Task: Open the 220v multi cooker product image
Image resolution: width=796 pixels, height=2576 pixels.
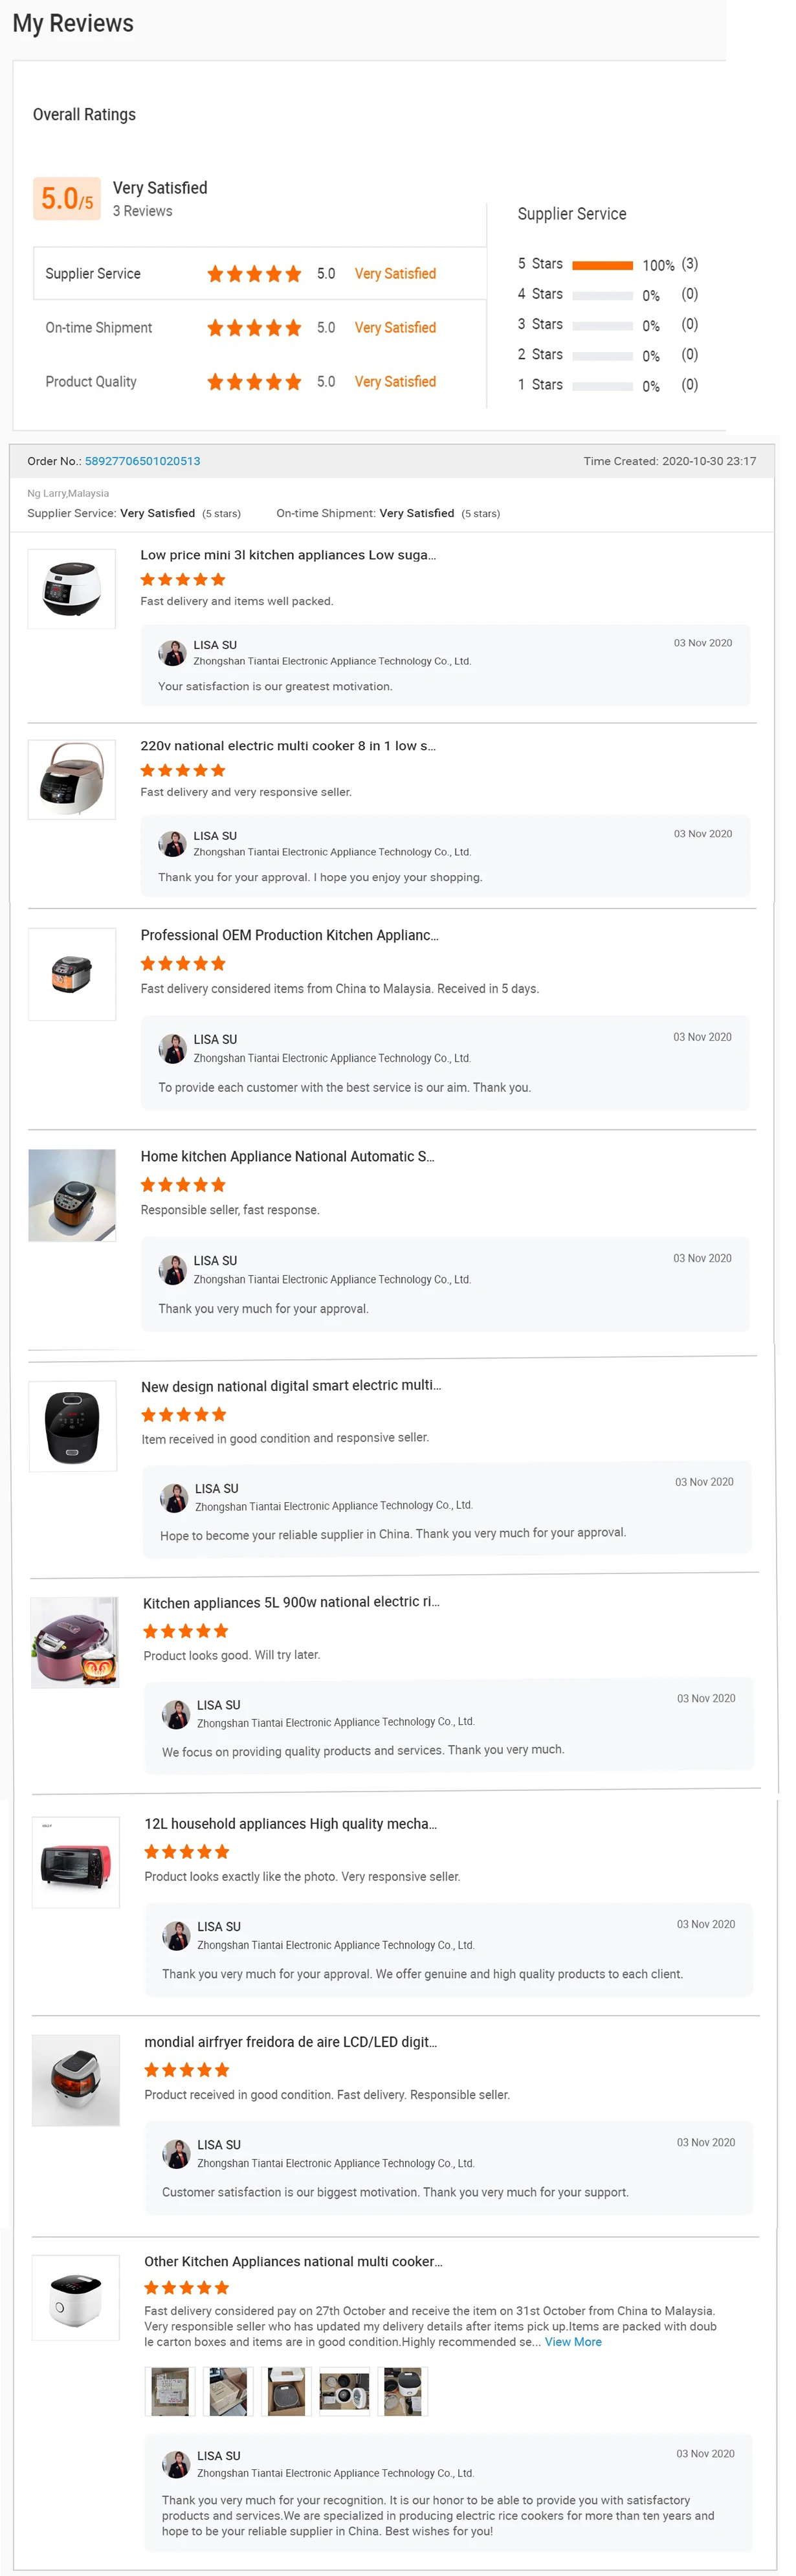Action: [72, 779]
